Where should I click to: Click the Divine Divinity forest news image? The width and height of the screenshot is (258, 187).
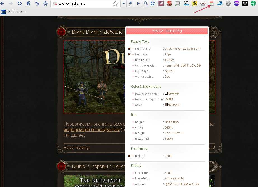[94, 77]
